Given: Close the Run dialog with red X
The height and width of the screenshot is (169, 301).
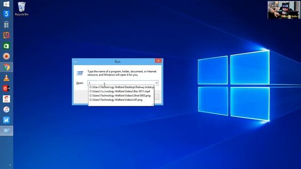Looking at the screenshot, I should pos(158,61).
